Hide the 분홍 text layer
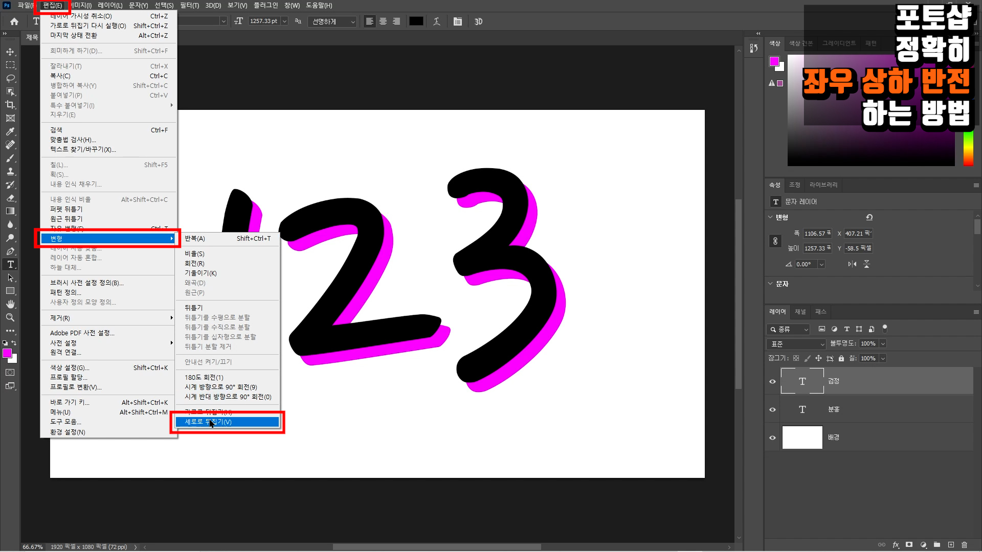 click(x=772, y=409)
